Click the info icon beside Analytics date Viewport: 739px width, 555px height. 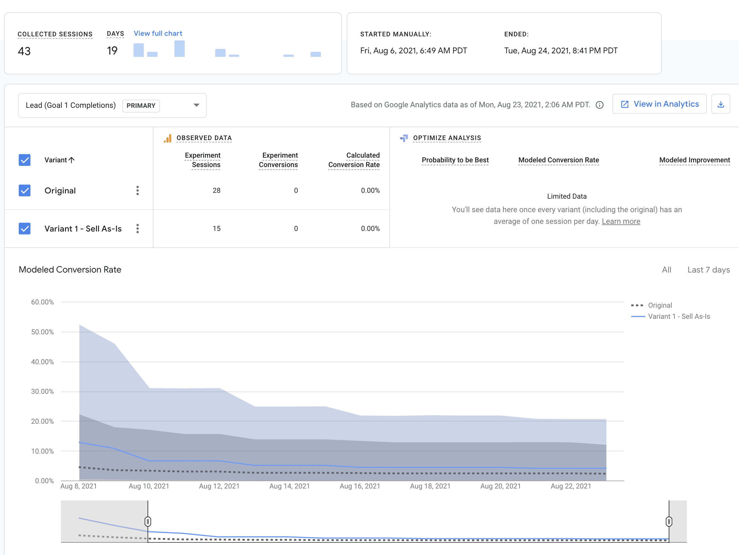coord(599,105)
